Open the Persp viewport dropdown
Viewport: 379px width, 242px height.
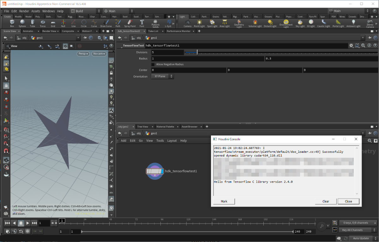click(83, 54)
